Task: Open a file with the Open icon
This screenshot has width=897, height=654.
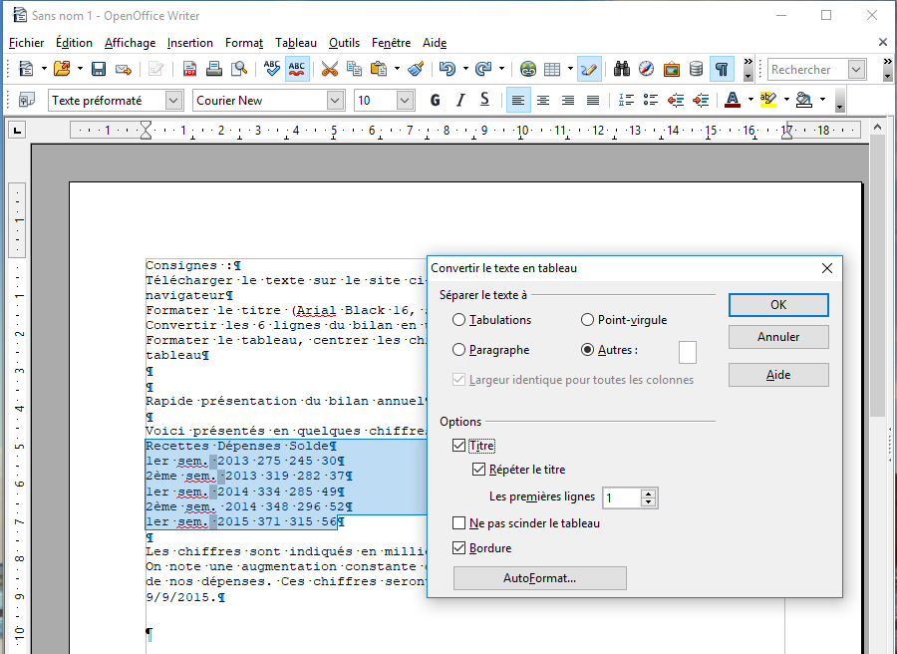Action: coord(62,69)
